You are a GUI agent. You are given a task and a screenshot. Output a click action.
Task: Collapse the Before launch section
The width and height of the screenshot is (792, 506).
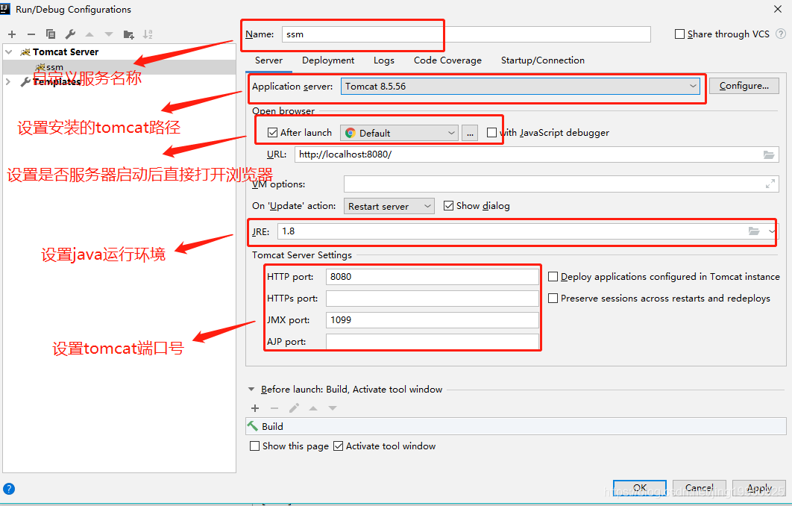[x=251, y=390]
